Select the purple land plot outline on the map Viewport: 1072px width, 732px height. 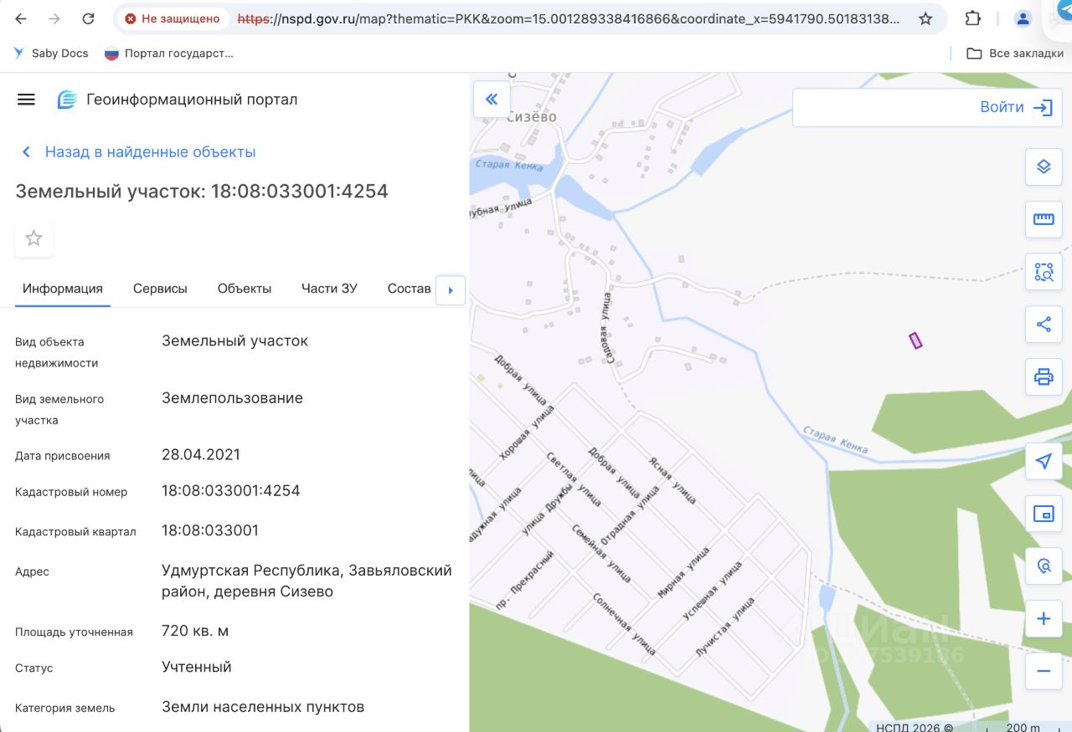pyautogui.click(x=915, y=340)
